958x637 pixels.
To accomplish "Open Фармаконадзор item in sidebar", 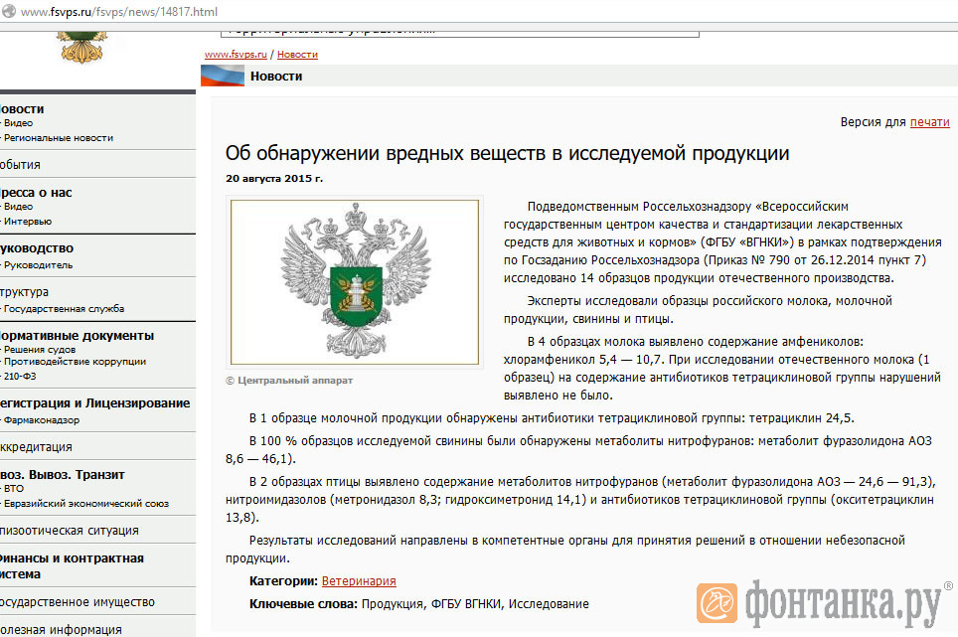I will click(x=41, y=420).
